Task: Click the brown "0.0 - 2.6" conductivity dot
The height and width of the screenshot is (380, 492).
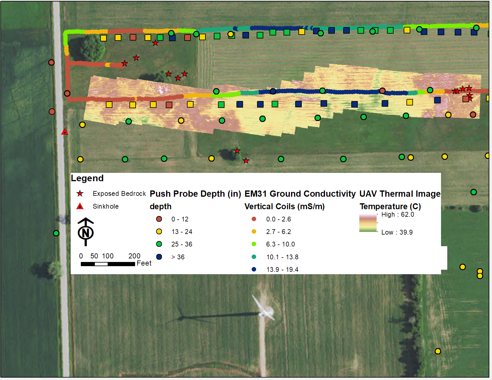Action: [254, 219]
